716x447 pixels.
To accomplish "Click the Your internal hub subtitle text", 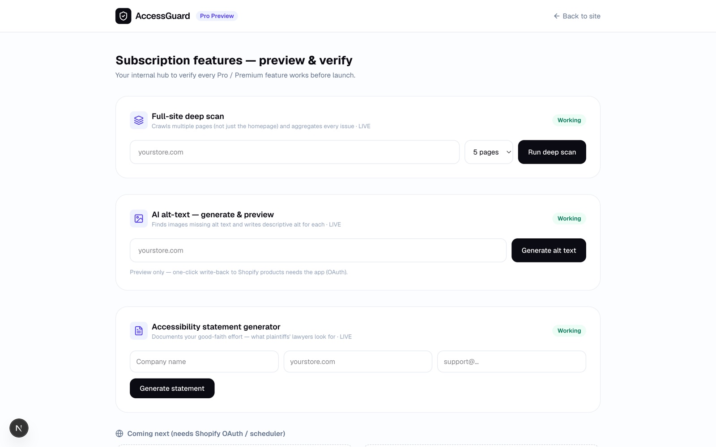I will (235, 75).
